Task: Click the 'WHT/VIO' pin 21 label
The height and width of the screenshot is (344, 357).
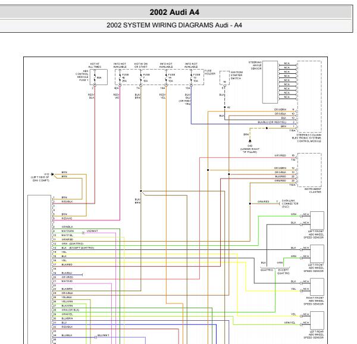Action: tap(67, 281)
